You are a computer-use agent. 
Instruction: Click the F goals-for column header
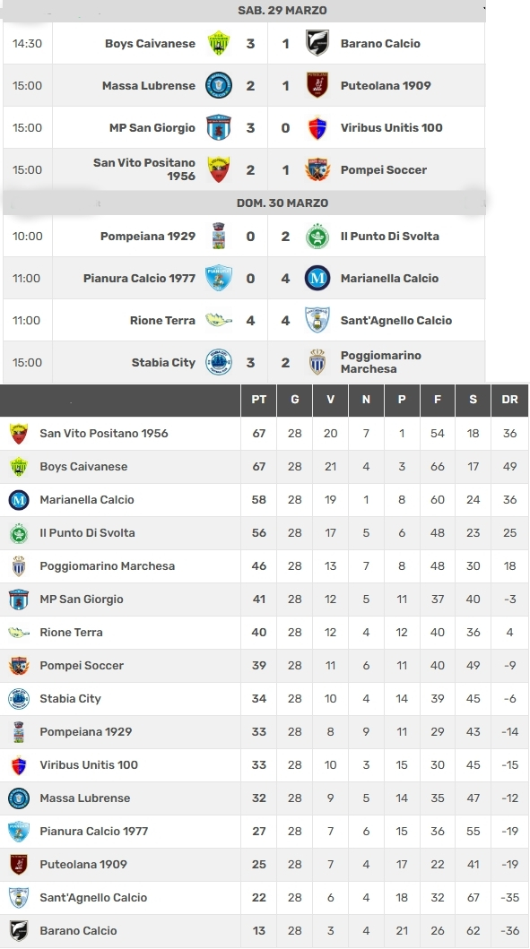[438, 400]
